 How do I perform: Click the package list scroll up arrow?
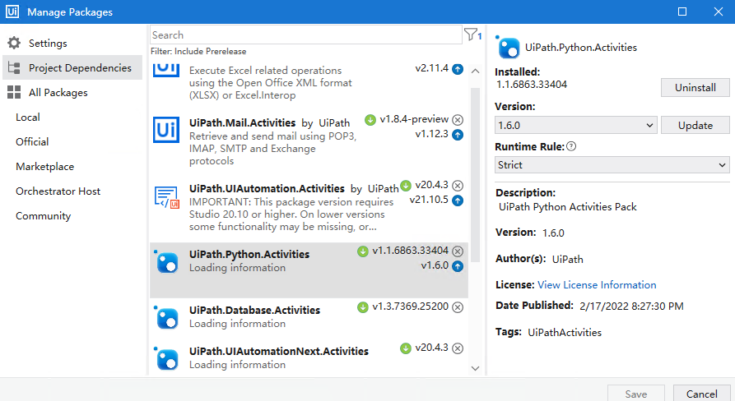point(475,71)
